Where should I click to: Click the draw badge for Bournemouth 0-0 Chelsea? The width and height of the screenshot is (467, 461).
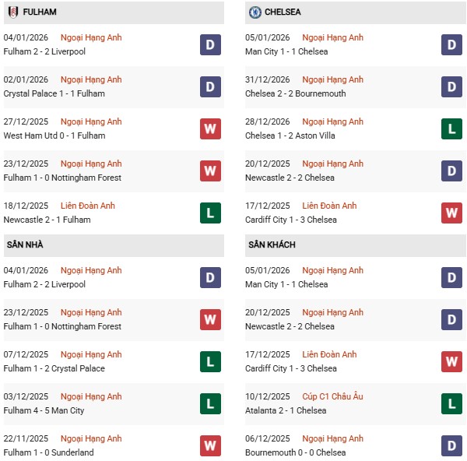pyautogui.click(x=452, y=445)
